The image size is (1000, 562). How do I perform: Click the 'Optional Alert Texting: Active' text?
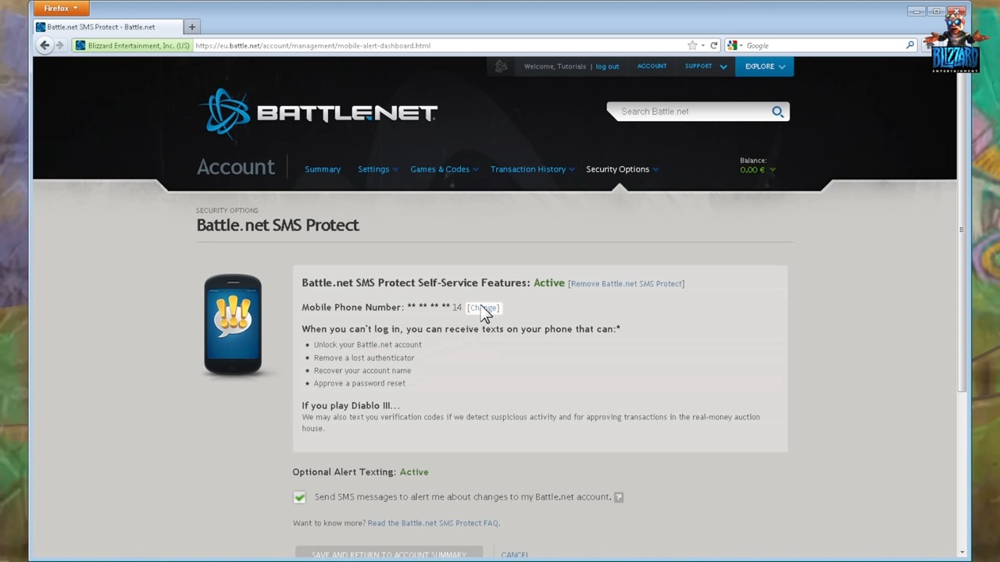point(360,472)
